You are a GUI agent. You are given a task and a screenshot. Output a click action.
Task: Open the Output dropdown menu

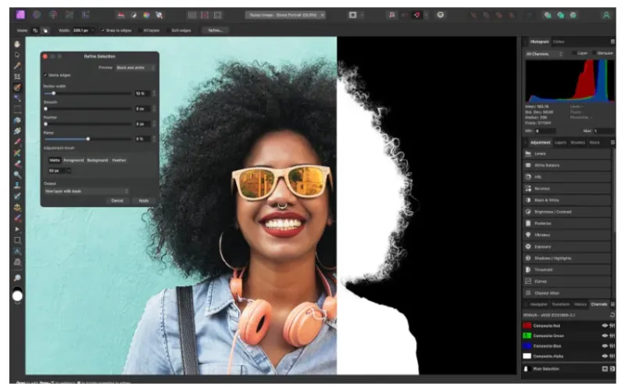pyautogui.click(x=86, y=191)
